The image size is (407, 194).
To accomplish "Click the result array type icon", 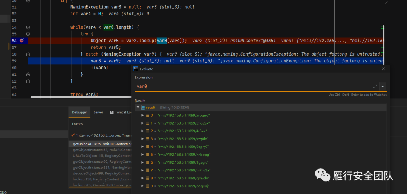I will (143, 107).
